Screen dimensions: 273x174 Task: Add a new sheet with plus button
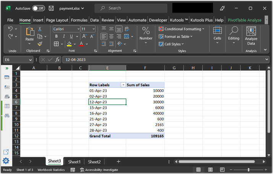coord(118,162)
